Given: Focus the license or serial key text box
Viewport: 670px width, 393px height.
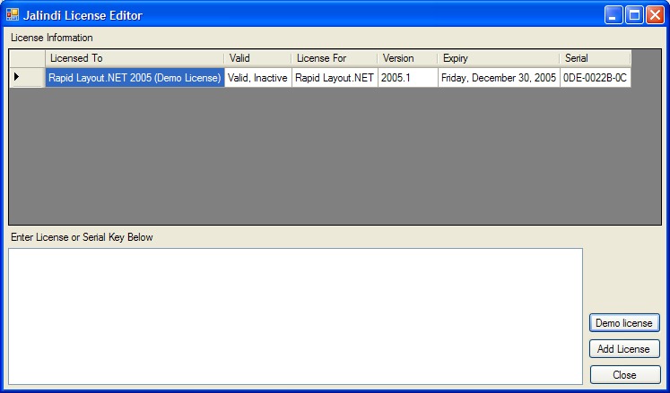Looking at the screenshot, I should point(295,317).
